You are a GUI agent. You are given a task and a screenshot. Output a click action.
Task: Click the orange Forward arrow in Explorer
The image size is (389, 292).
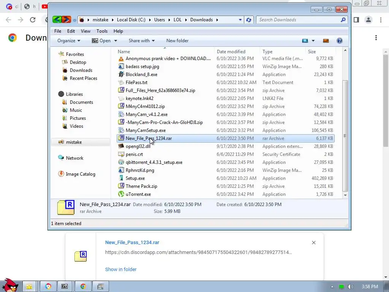(x=66, y=19)
